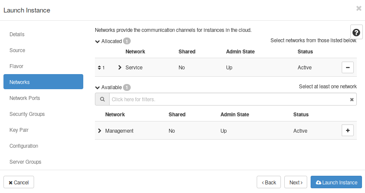Open the Security Groups step
This screenshot has width=365, height=193.
pyautogui.click(x=27, y=114)
